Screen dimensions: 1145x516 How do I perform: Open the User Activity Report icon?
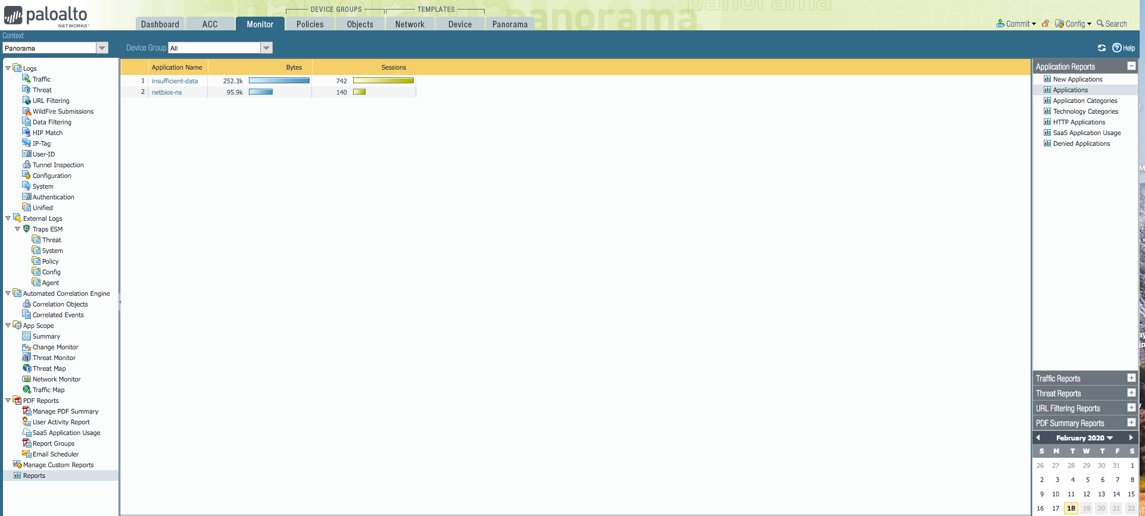[x=26, y=421]
